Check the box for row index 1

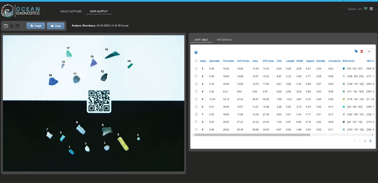click(x=196, y=69)
